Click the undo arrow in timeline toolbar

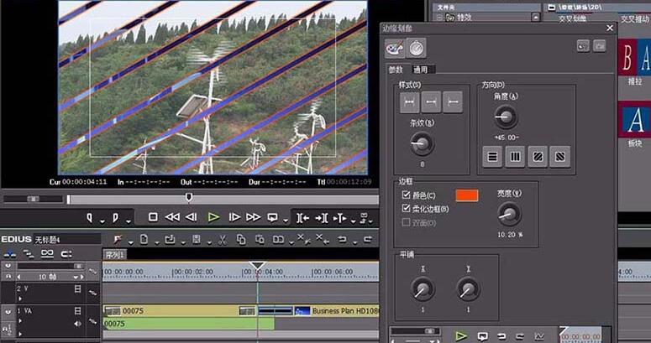pyautogui.click(x=342, y=239)
